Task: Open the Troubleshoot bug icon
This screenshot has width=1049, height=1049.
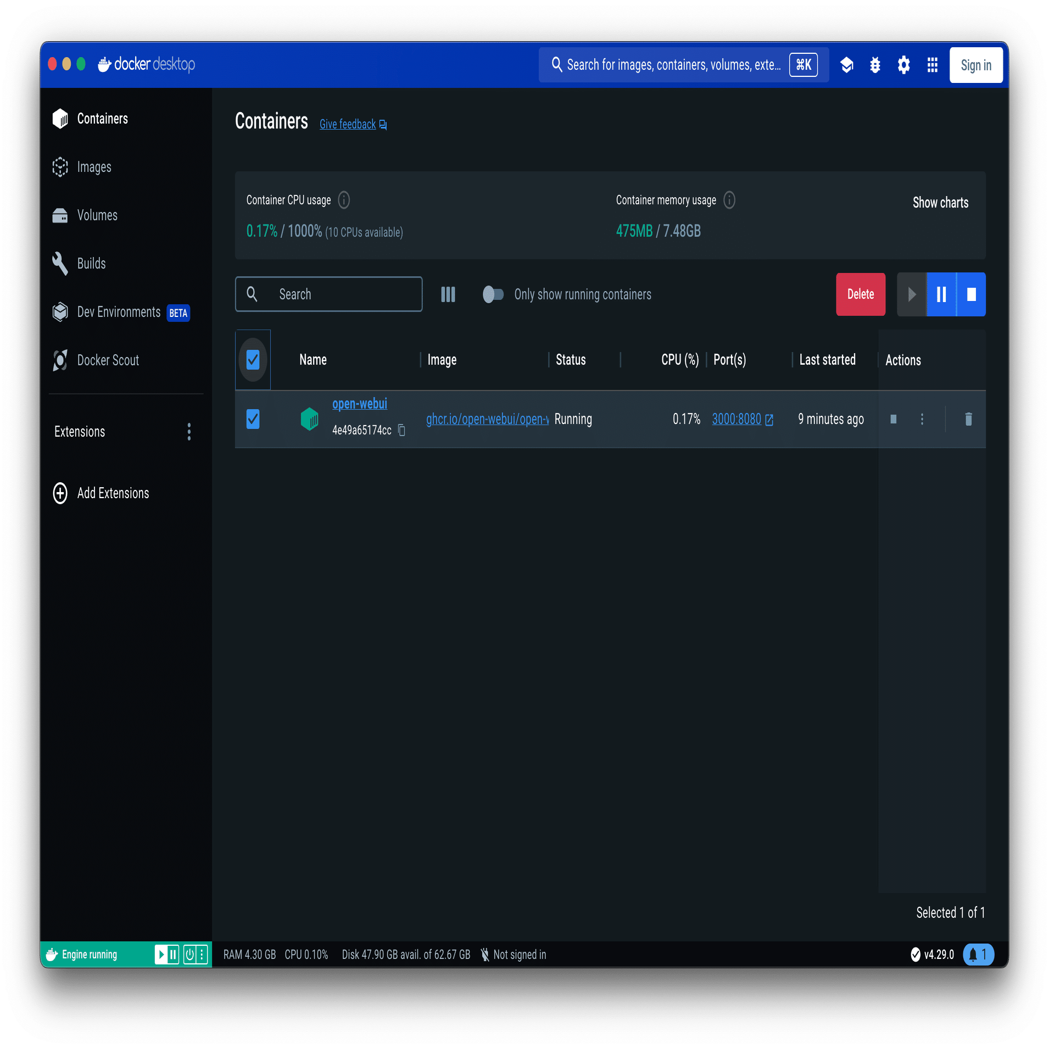Action: coord(875,65)
